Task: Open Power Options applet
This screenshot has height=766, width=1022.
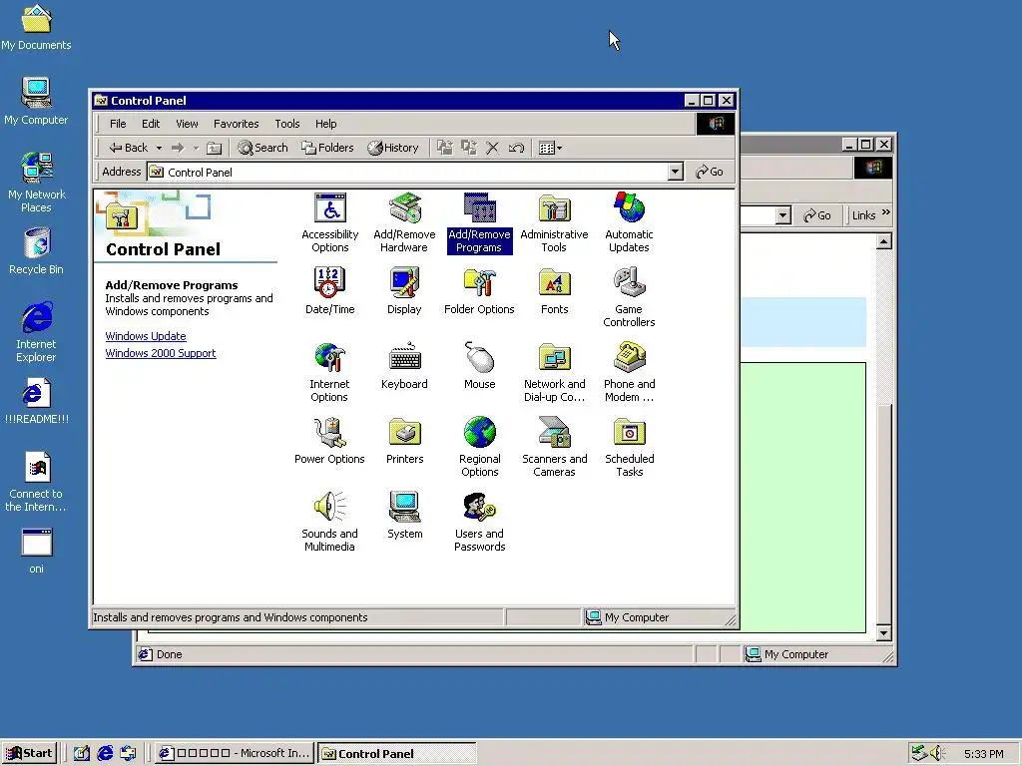Action: 329,441
